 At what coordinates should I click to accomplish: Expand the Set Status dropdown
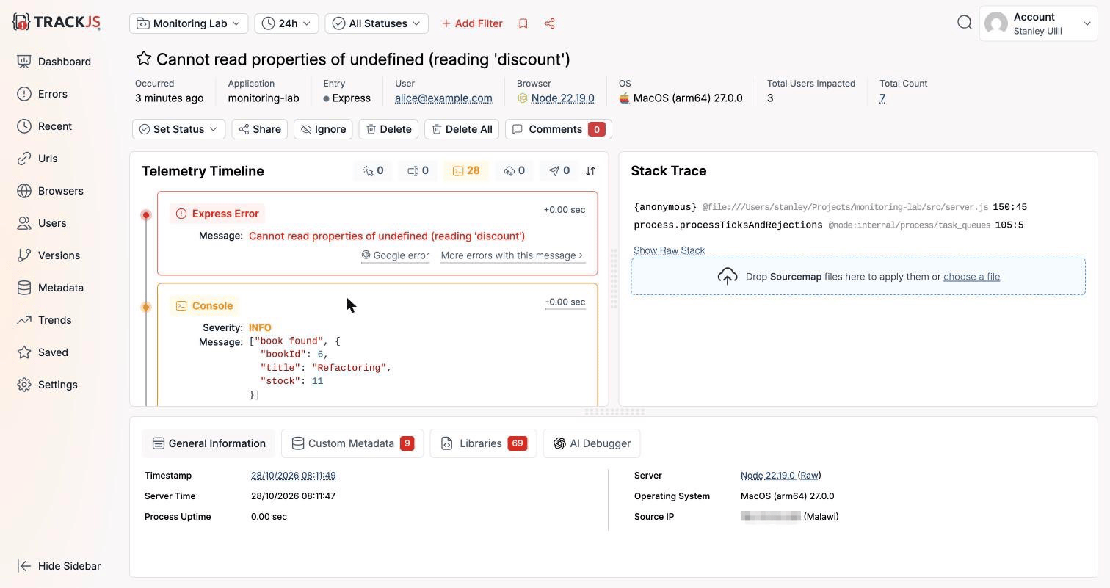[x=178, y=129]
